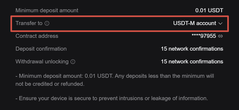This screenshot has height=110, width=239.
Task: Click the 'not be credited or refunded' line
Action: click(x=50, y=84)
